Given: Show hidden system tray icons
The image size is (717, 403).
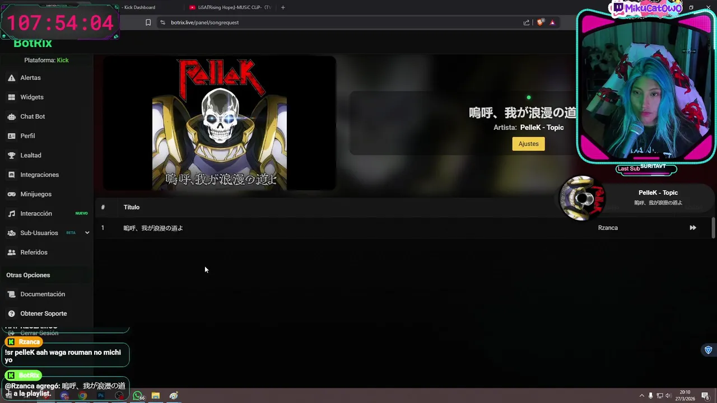Looking at the screenshot, I should [642, 396].
